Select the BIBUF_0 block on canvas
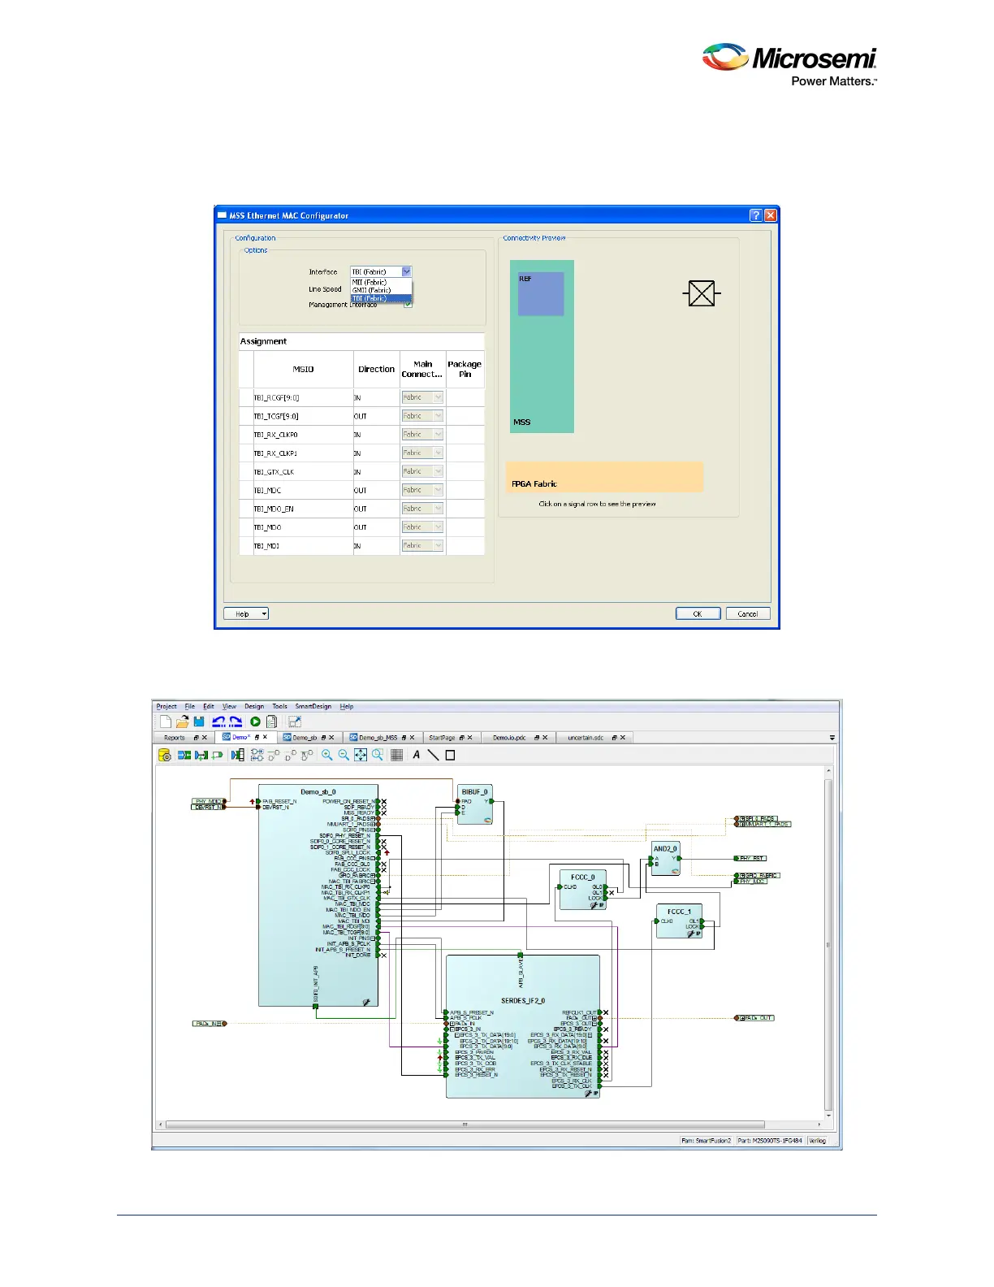Screen dimensions: 994x1287 click(x=475, y=804)
